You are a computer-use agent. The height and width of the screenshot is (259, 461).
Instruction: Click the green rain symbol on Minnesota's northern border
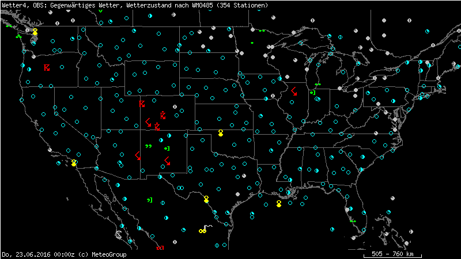[262, 31]
